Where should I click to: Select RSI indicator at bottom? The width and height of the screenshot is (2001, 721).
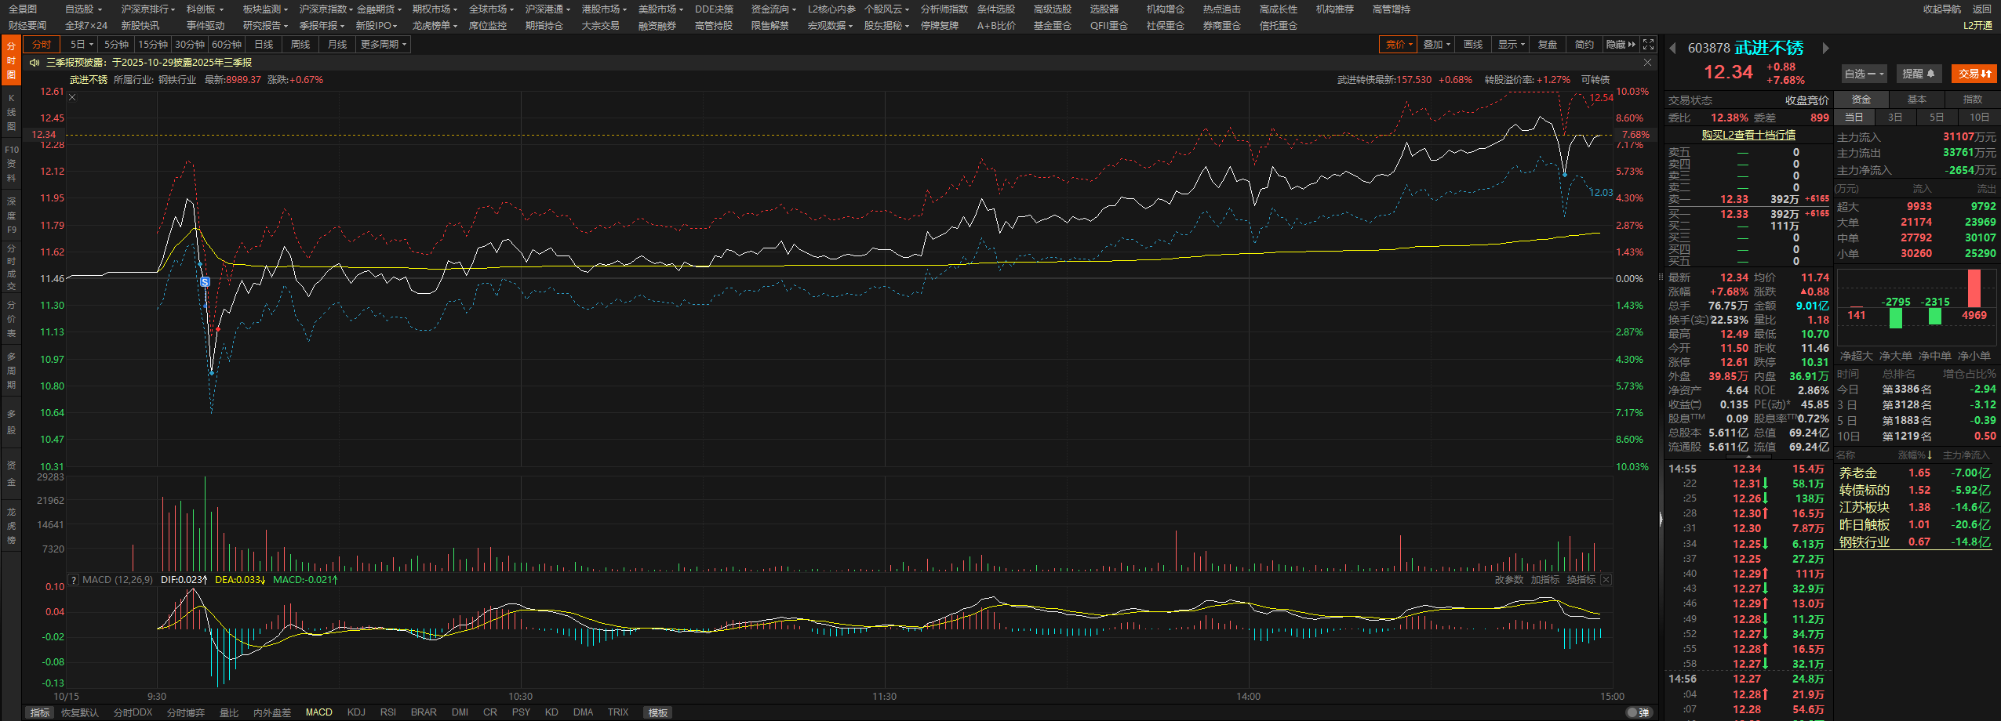(x=388, y=712)
